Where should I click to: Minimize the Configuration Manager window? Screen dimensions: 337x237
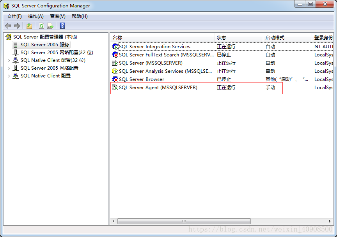(300, 4)
